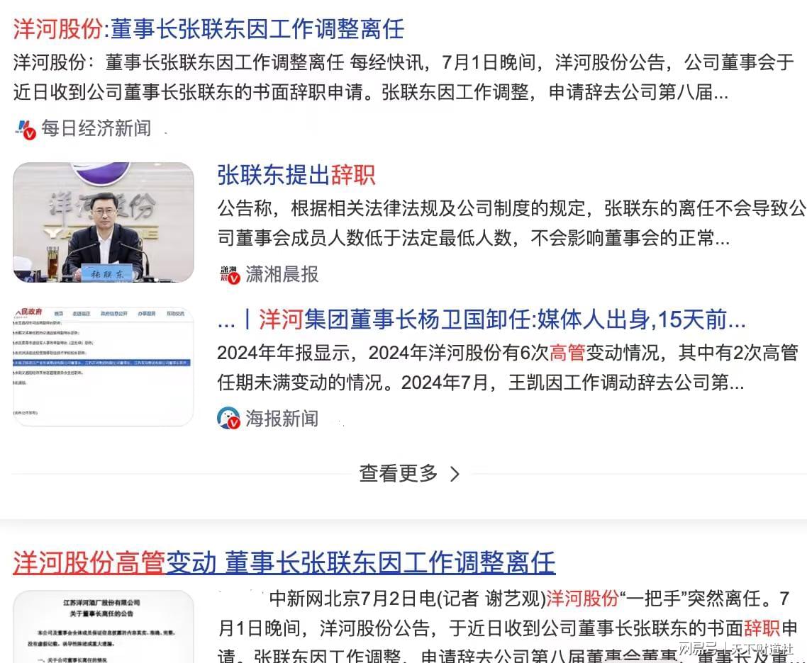Click the first result's summary beginning 洋河股份：董事长
The width and height of the screenshot is (807, 663).
coord(403,78)
